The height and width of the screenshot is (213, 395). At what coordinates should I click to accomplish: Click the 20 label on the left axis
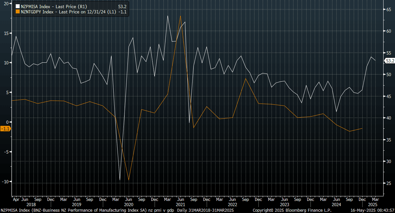click(6, 3)
